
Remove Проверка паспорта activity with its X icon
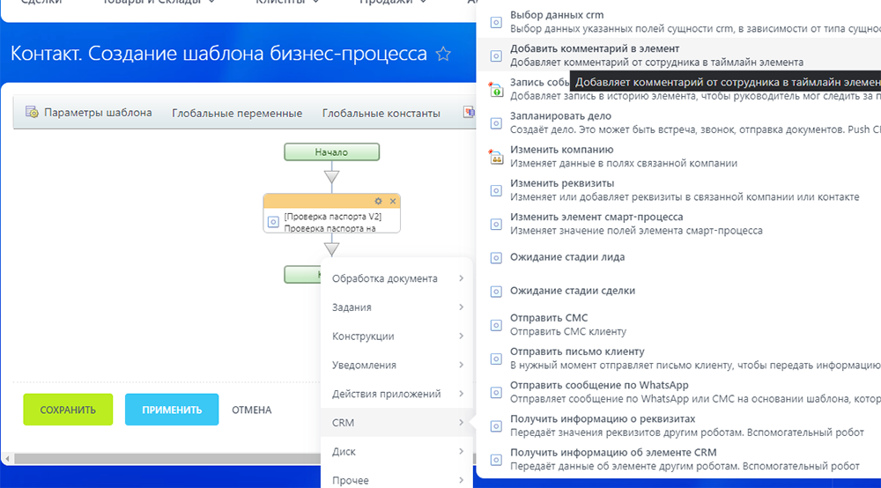pyautogui.click(x=393, y=201)
